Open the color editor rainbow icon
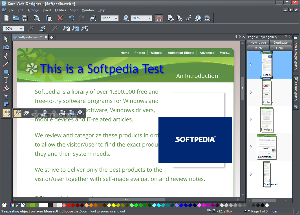This screenshot has height=215, width=300. [x=13, y=205]
